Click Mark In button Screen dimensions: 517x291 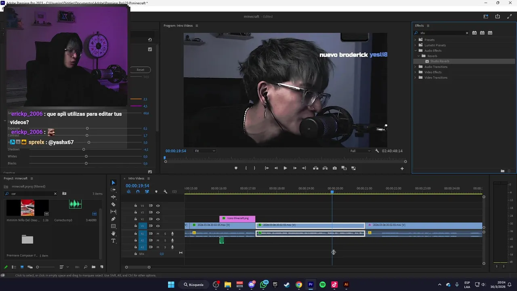(246, 168)
